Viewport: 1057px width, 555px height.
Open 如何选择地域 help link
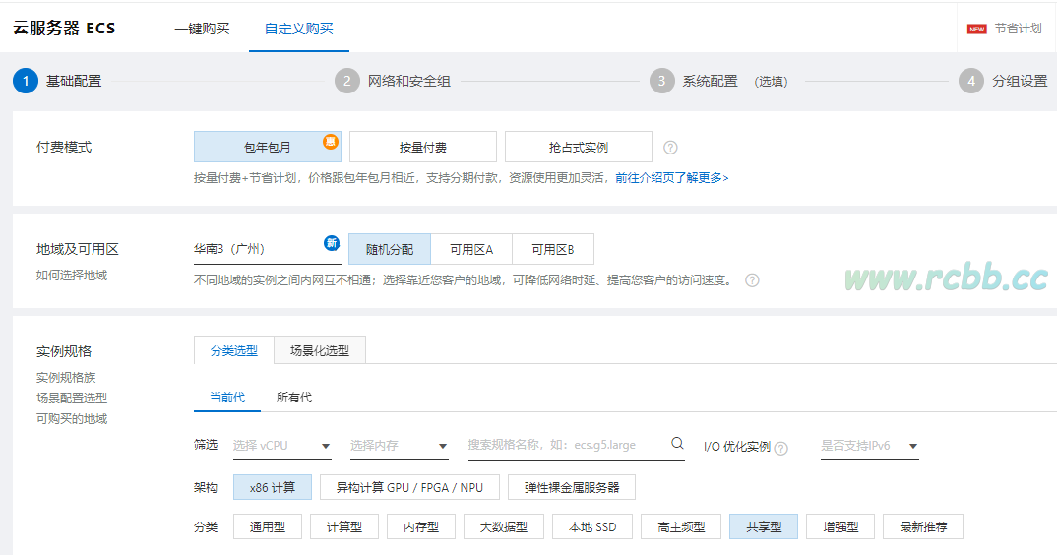tap(72, 276)
